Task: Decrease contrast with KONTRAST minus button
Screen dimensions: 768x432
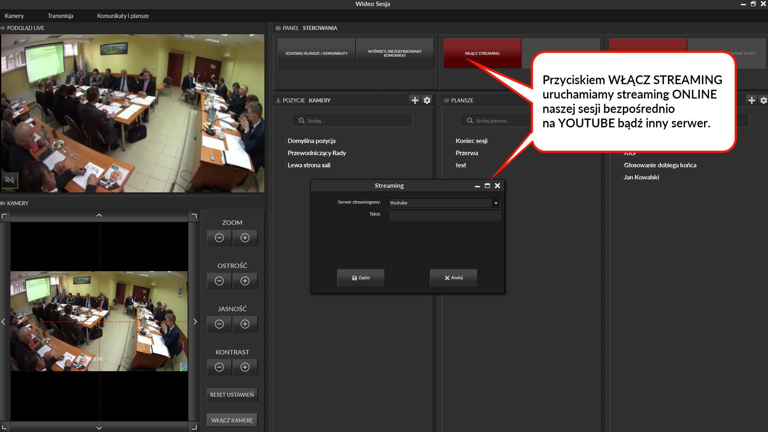Action: (x=219, y=368)
